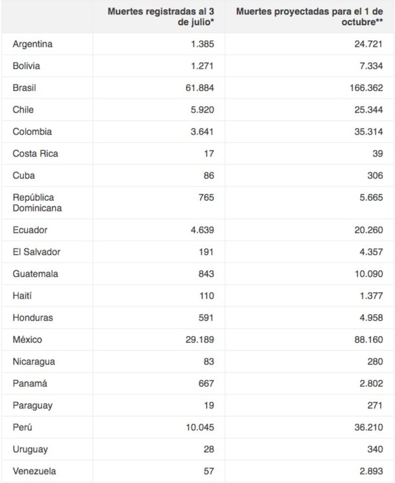Select the Uruguay row label

tap(30, 449)
